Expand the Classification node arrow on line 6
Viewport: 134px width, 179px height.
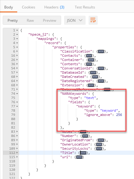pos(17,51)
